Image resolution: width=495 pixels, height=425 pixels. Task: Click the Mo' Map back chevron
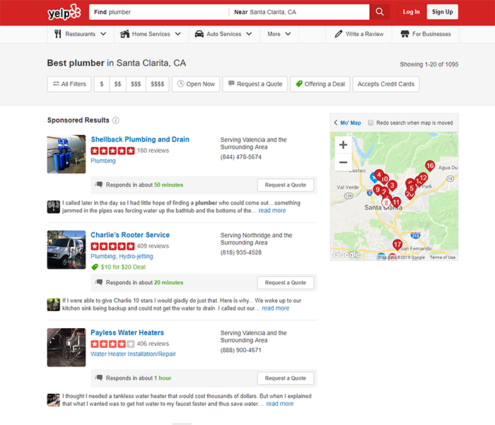tap(336, 122)
